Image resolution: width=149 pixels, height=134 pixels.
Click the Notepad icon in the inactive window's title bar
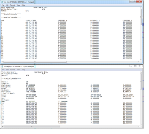point(2,66)
